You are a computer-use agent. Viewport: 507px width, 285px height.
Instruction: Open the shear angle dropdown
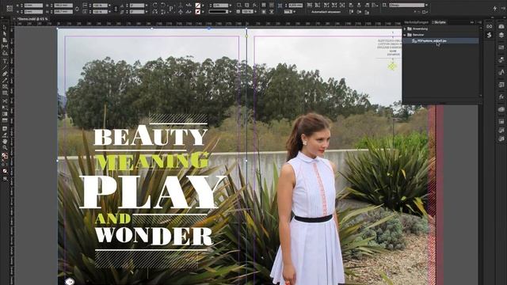tap(147, 12)
